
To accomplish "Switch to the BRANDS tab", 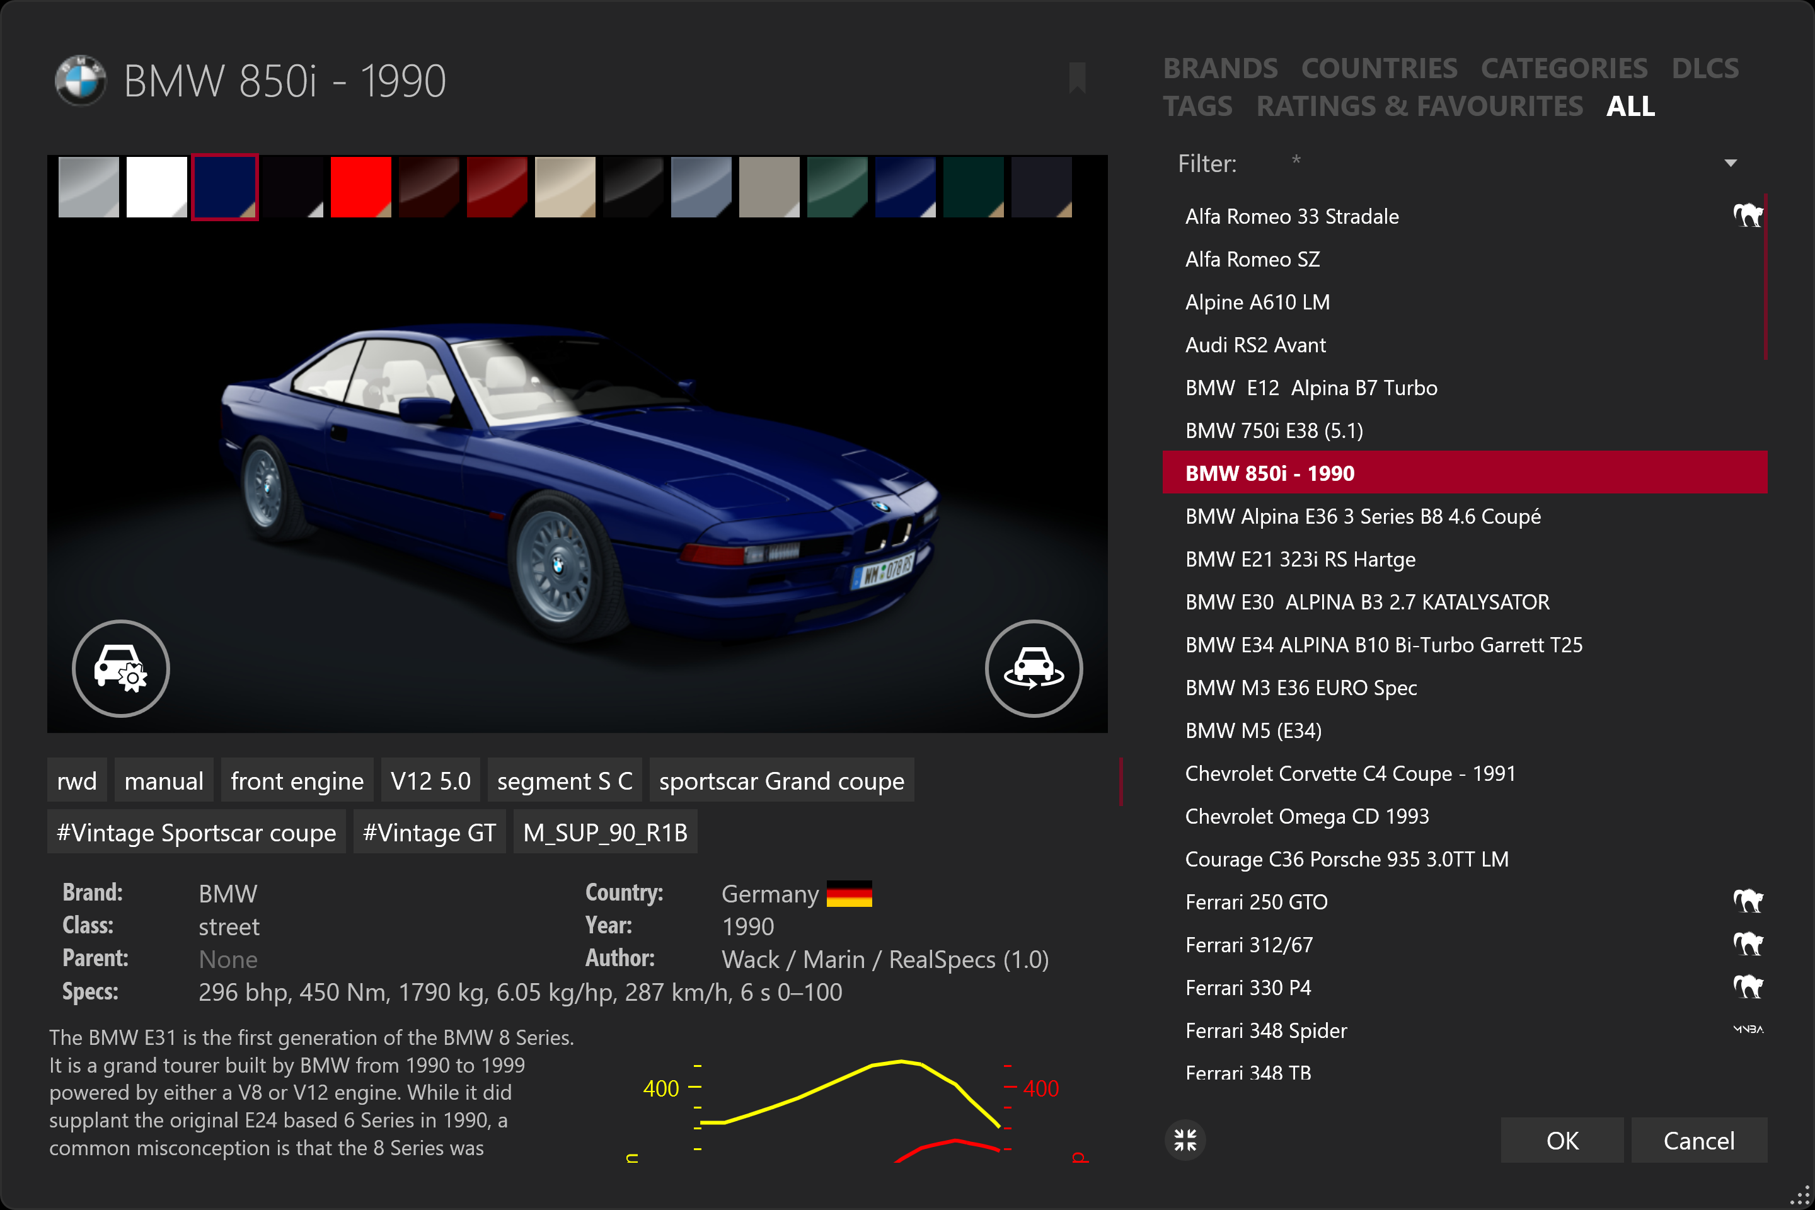I will 1220,68.
